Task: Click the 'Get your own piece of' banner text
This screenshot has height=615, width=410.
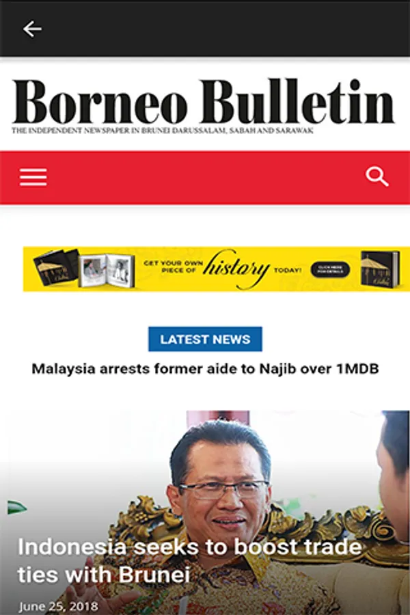Action: click(173, 266)
